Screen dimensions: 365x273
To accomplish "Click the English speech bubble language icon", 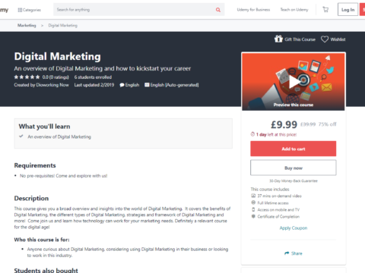I will (x=122, y=85).
